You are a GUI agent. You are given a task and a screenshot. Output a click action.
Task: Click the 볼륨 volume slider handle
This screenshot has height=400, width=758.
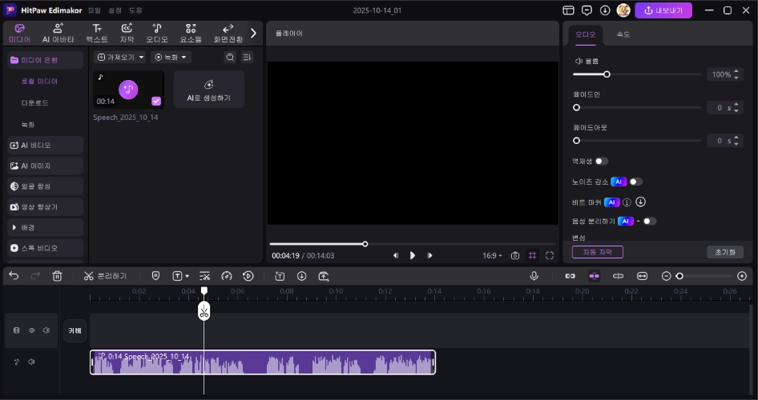click(607, 74)
